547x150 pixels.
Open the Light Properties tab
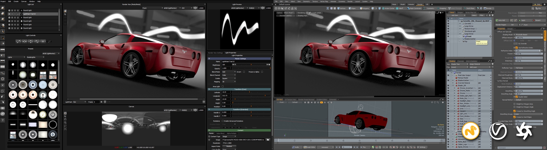pyautogui.click(x=231, y=53)
